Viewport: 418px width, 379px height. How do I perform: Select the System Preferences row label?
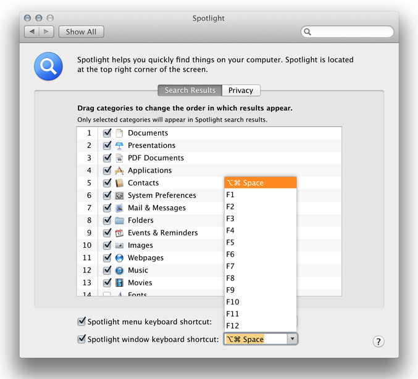pos(162,195)
